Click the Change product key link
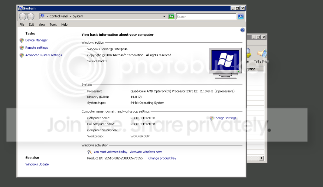 (x=162, y=158)
